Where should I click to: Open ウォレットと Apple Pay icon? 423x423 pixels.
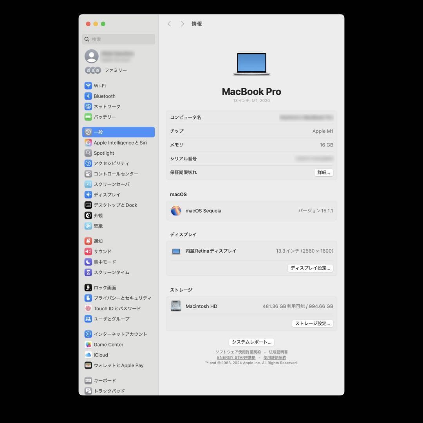click(88, 365)
